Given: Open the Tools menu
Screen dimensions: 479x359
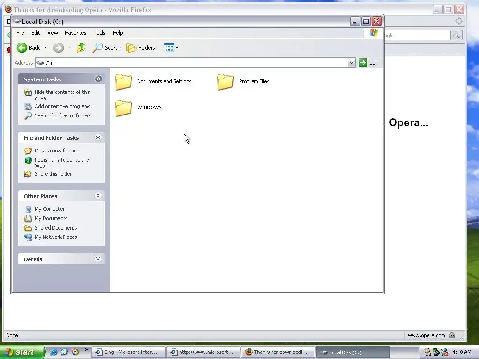Looking at the screenshot, I should 100,33.
